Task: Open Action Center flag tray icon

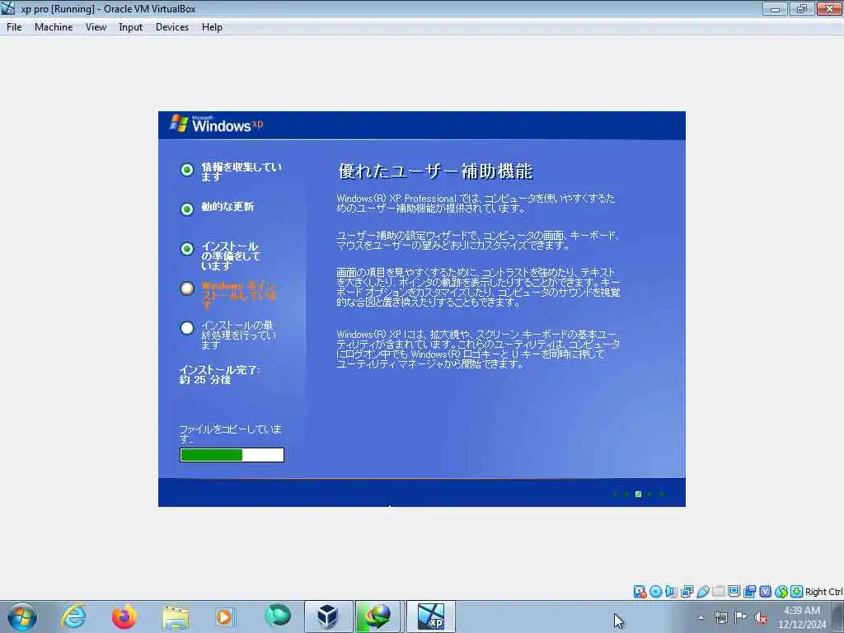Action: click(x=741, y=617)
